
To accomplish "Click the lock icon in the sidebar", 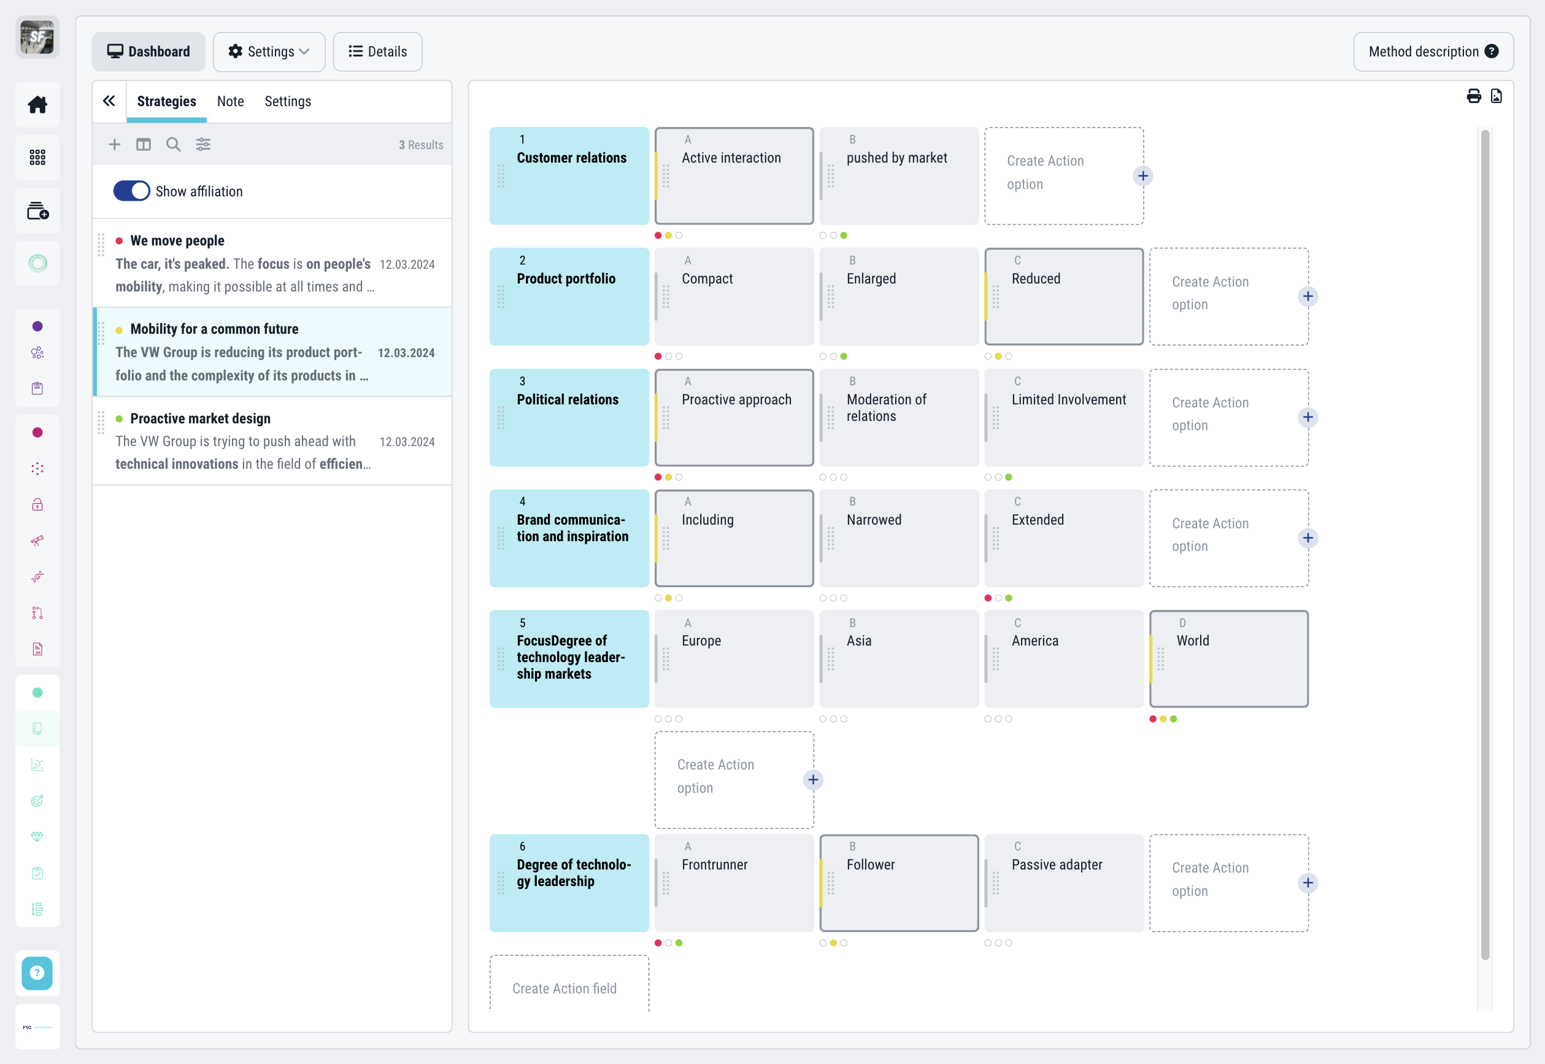I will pos(37,504).
